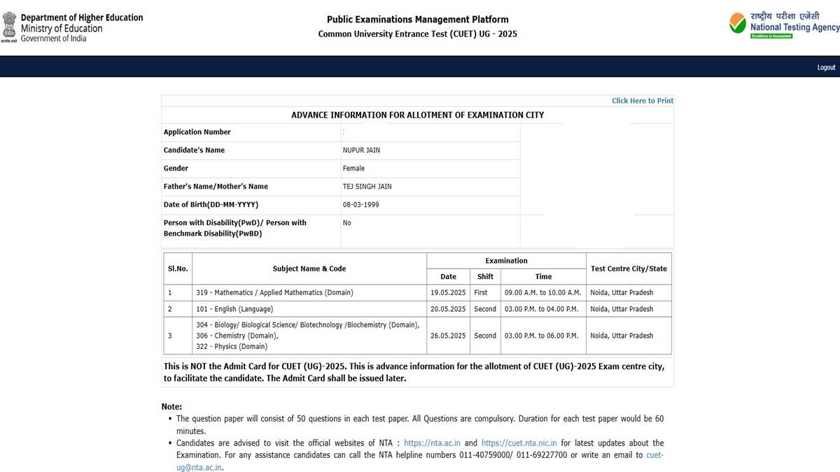
Task: Click the green checkmark in NTA logo
Action: (x=738, y=24)
